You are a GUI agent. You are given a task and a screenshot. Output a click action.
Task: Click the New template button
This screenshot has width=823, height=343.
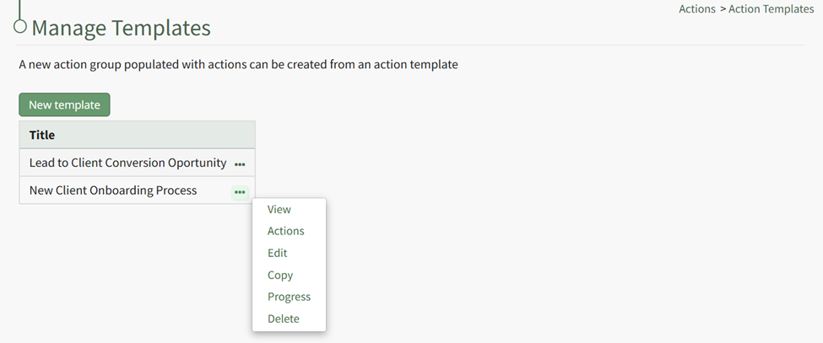tap(64, 105)
